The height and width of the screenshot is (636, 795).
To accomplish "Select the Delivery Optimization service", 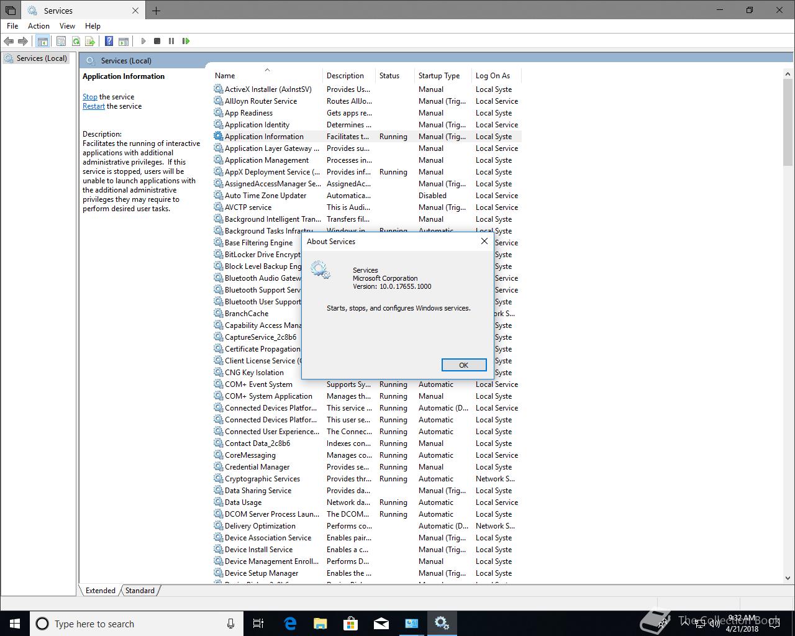I will (260, 526).
